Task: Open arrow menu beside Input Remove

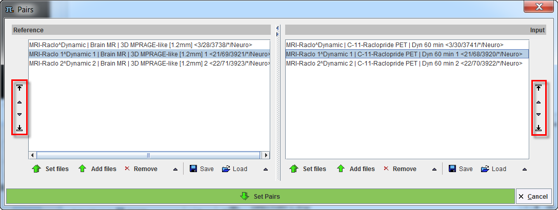Action: click(434, 170)
